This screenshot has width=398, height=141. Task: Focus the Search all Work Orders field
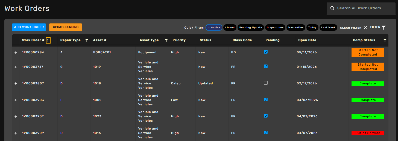361,8
